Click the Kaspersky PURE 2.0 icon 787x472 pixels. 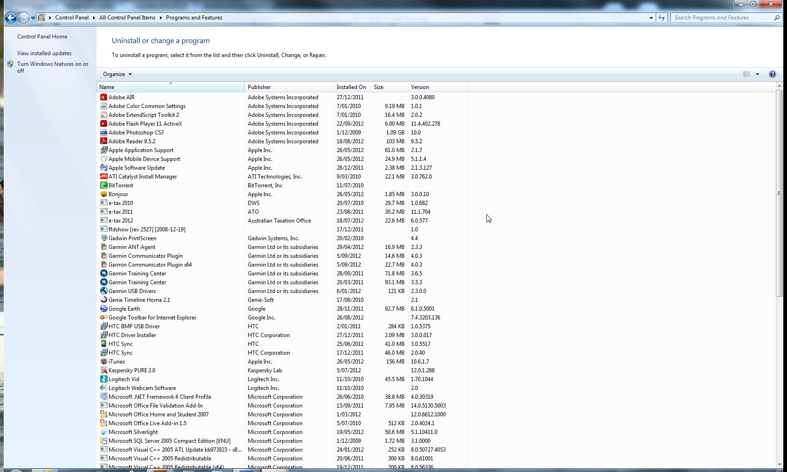tap(103, 370)
